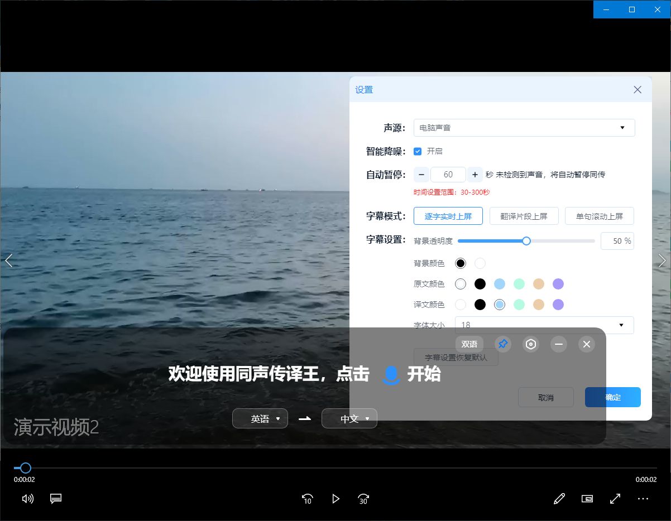
Task: Go to the next video with the right arrow
Action: [663, 260]
